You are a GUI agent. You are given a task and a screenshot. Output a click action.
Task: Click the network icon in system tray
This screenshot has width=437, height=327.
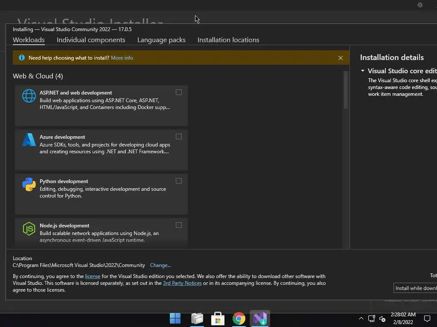[371, 318]
